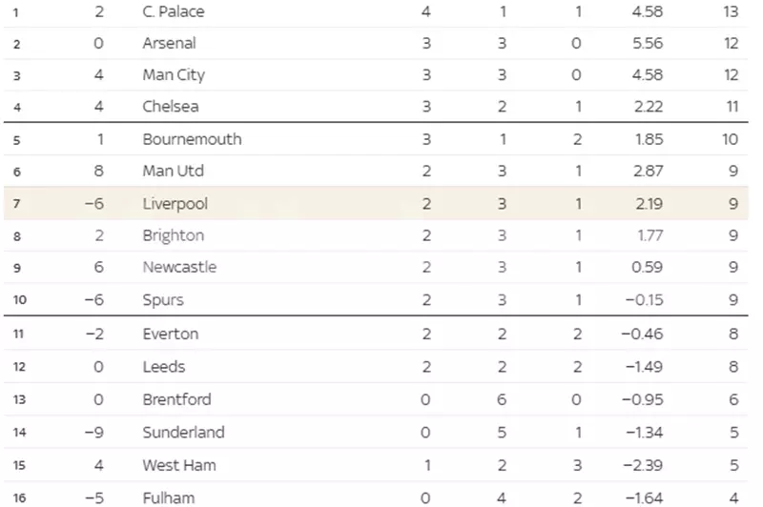763x507 pixels.
Task: Click Sunderland's −9 value cell
Action: tap(93, 432)
